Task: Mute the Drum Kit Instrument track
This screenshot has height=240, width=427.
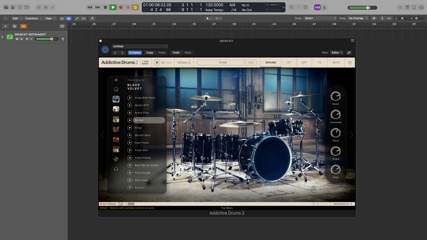Action: [17, 39]
